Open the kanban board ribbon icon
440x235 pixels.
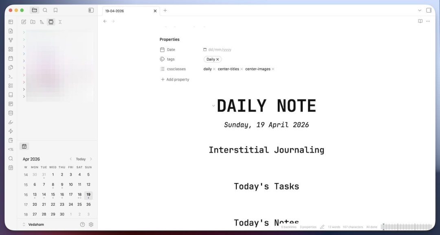(11, 104)
